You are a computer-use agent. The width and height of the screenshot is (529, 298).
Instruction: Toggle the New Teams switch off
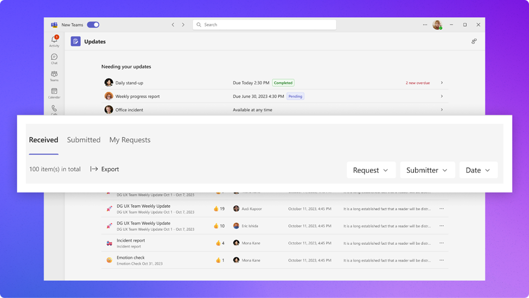pyautogui.click(x=93, y=24)
